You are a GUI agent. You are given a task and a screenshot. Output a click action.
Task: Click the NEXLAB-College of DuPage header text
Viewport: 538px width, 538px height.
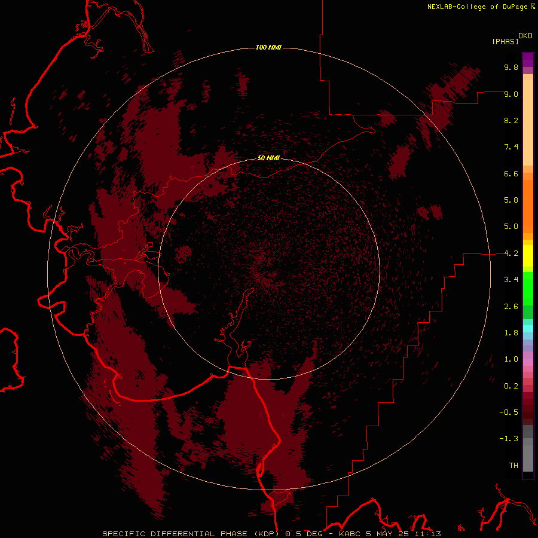(x=477, y=7)
